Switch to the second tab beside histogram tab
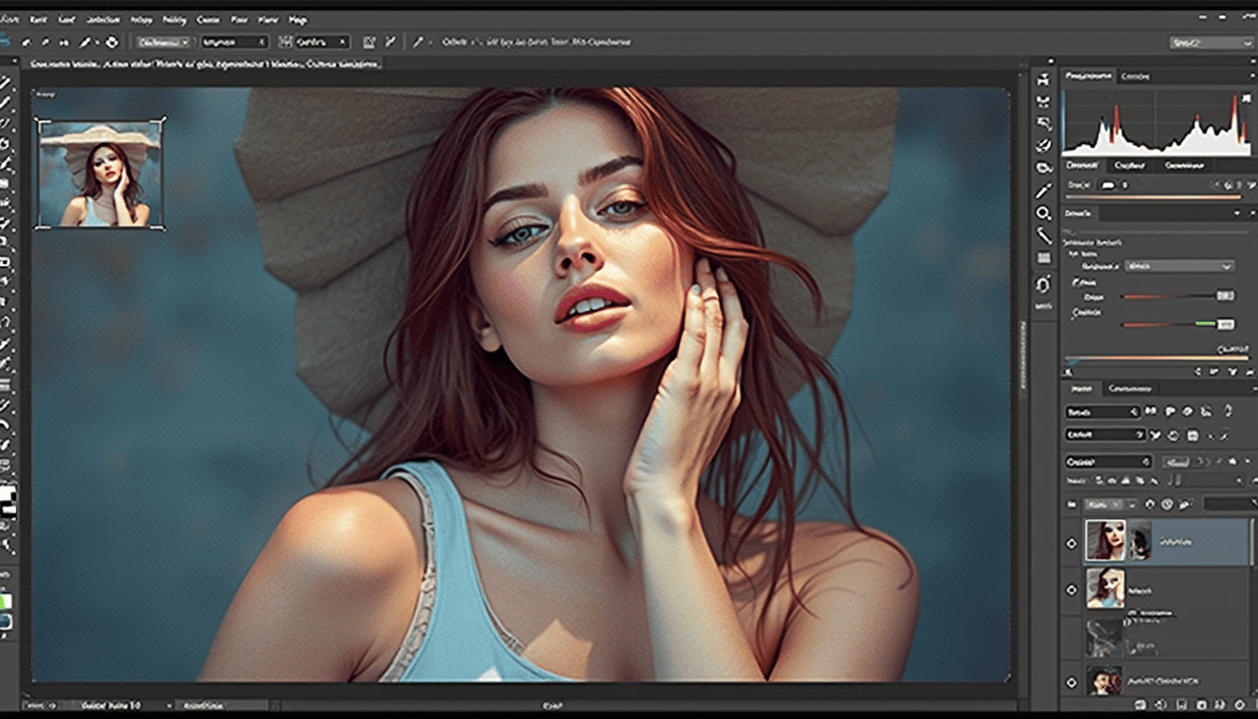1258x719 pixels. coord(1135,76)
